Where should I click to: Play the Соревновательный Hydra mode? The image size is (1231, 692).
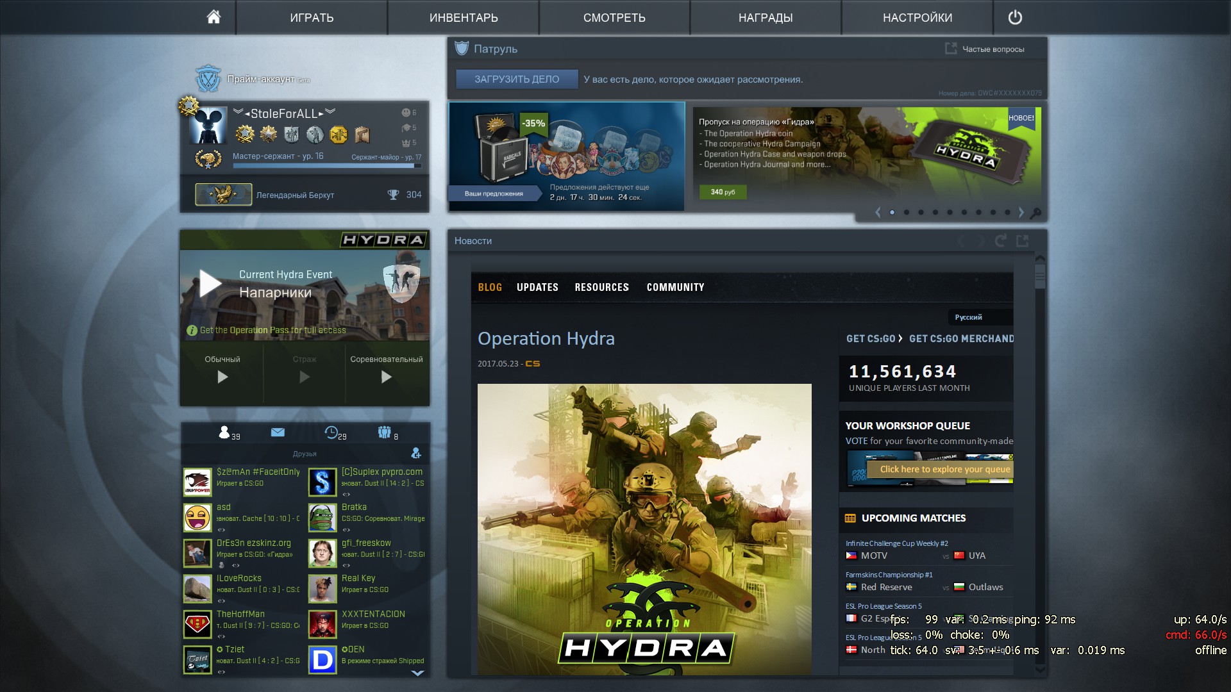coord(386,377)
